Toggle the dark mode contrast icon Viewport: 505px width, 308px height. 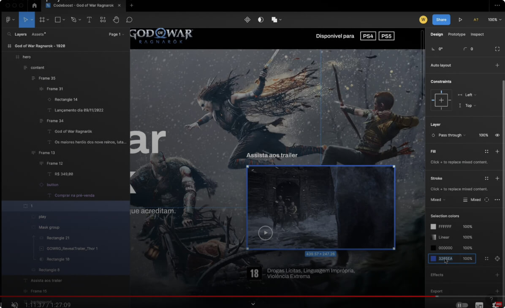coord(261,20)
